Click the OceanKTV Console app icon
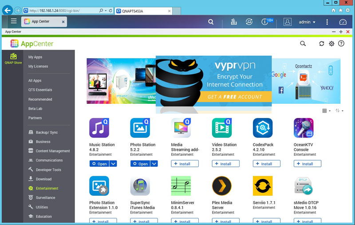The image size is (355, 225). 304,128
